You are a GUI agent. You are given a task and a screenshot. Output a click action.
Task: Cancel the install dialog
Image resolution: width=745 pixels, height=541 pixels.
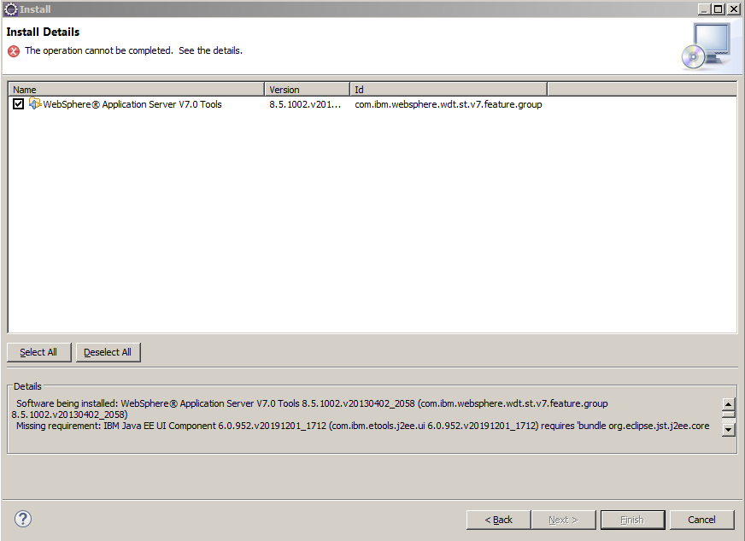pyautogui.click(x=701, y=520)
